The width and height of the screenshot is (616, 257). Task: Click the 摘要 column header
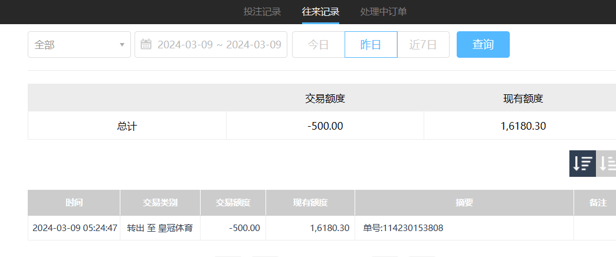464,203
